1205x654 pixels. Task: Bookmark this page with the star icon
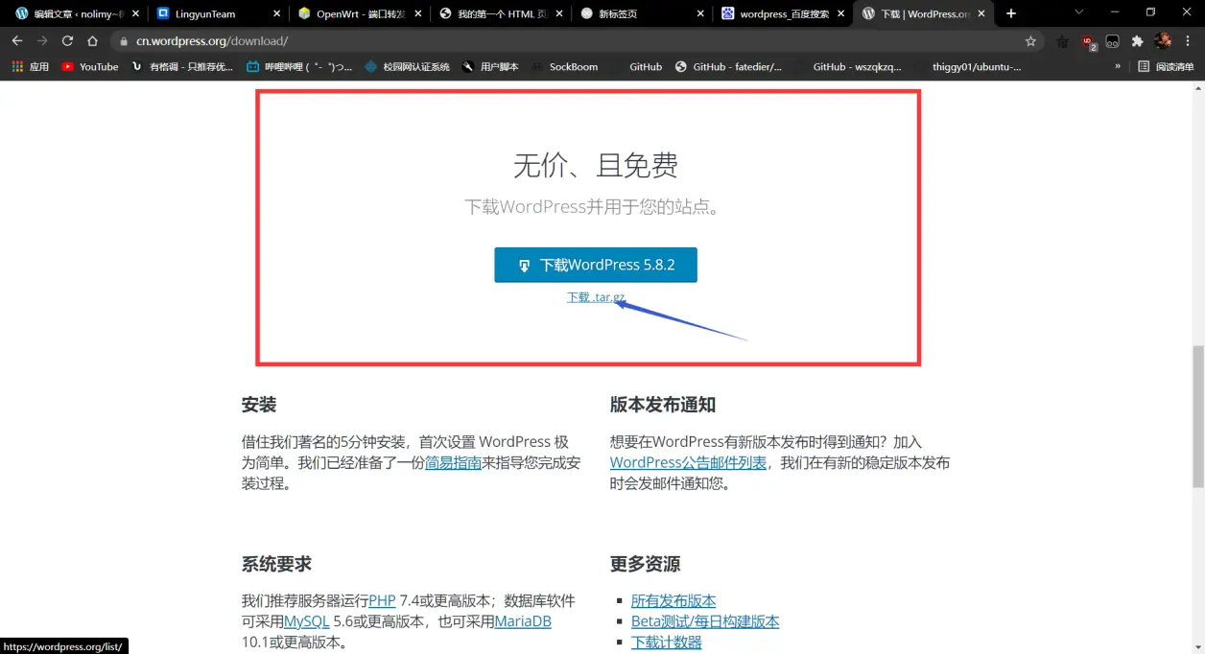[1030, 41]
